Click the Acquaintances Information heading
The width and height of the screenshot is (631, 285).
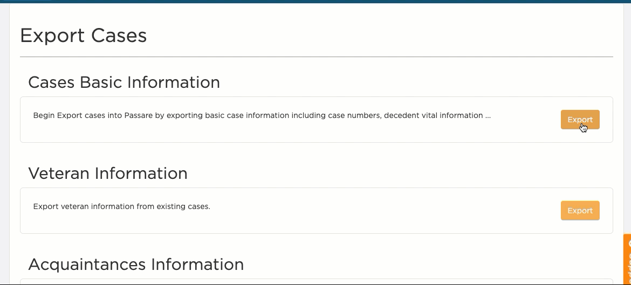click(x=136, y=265)
